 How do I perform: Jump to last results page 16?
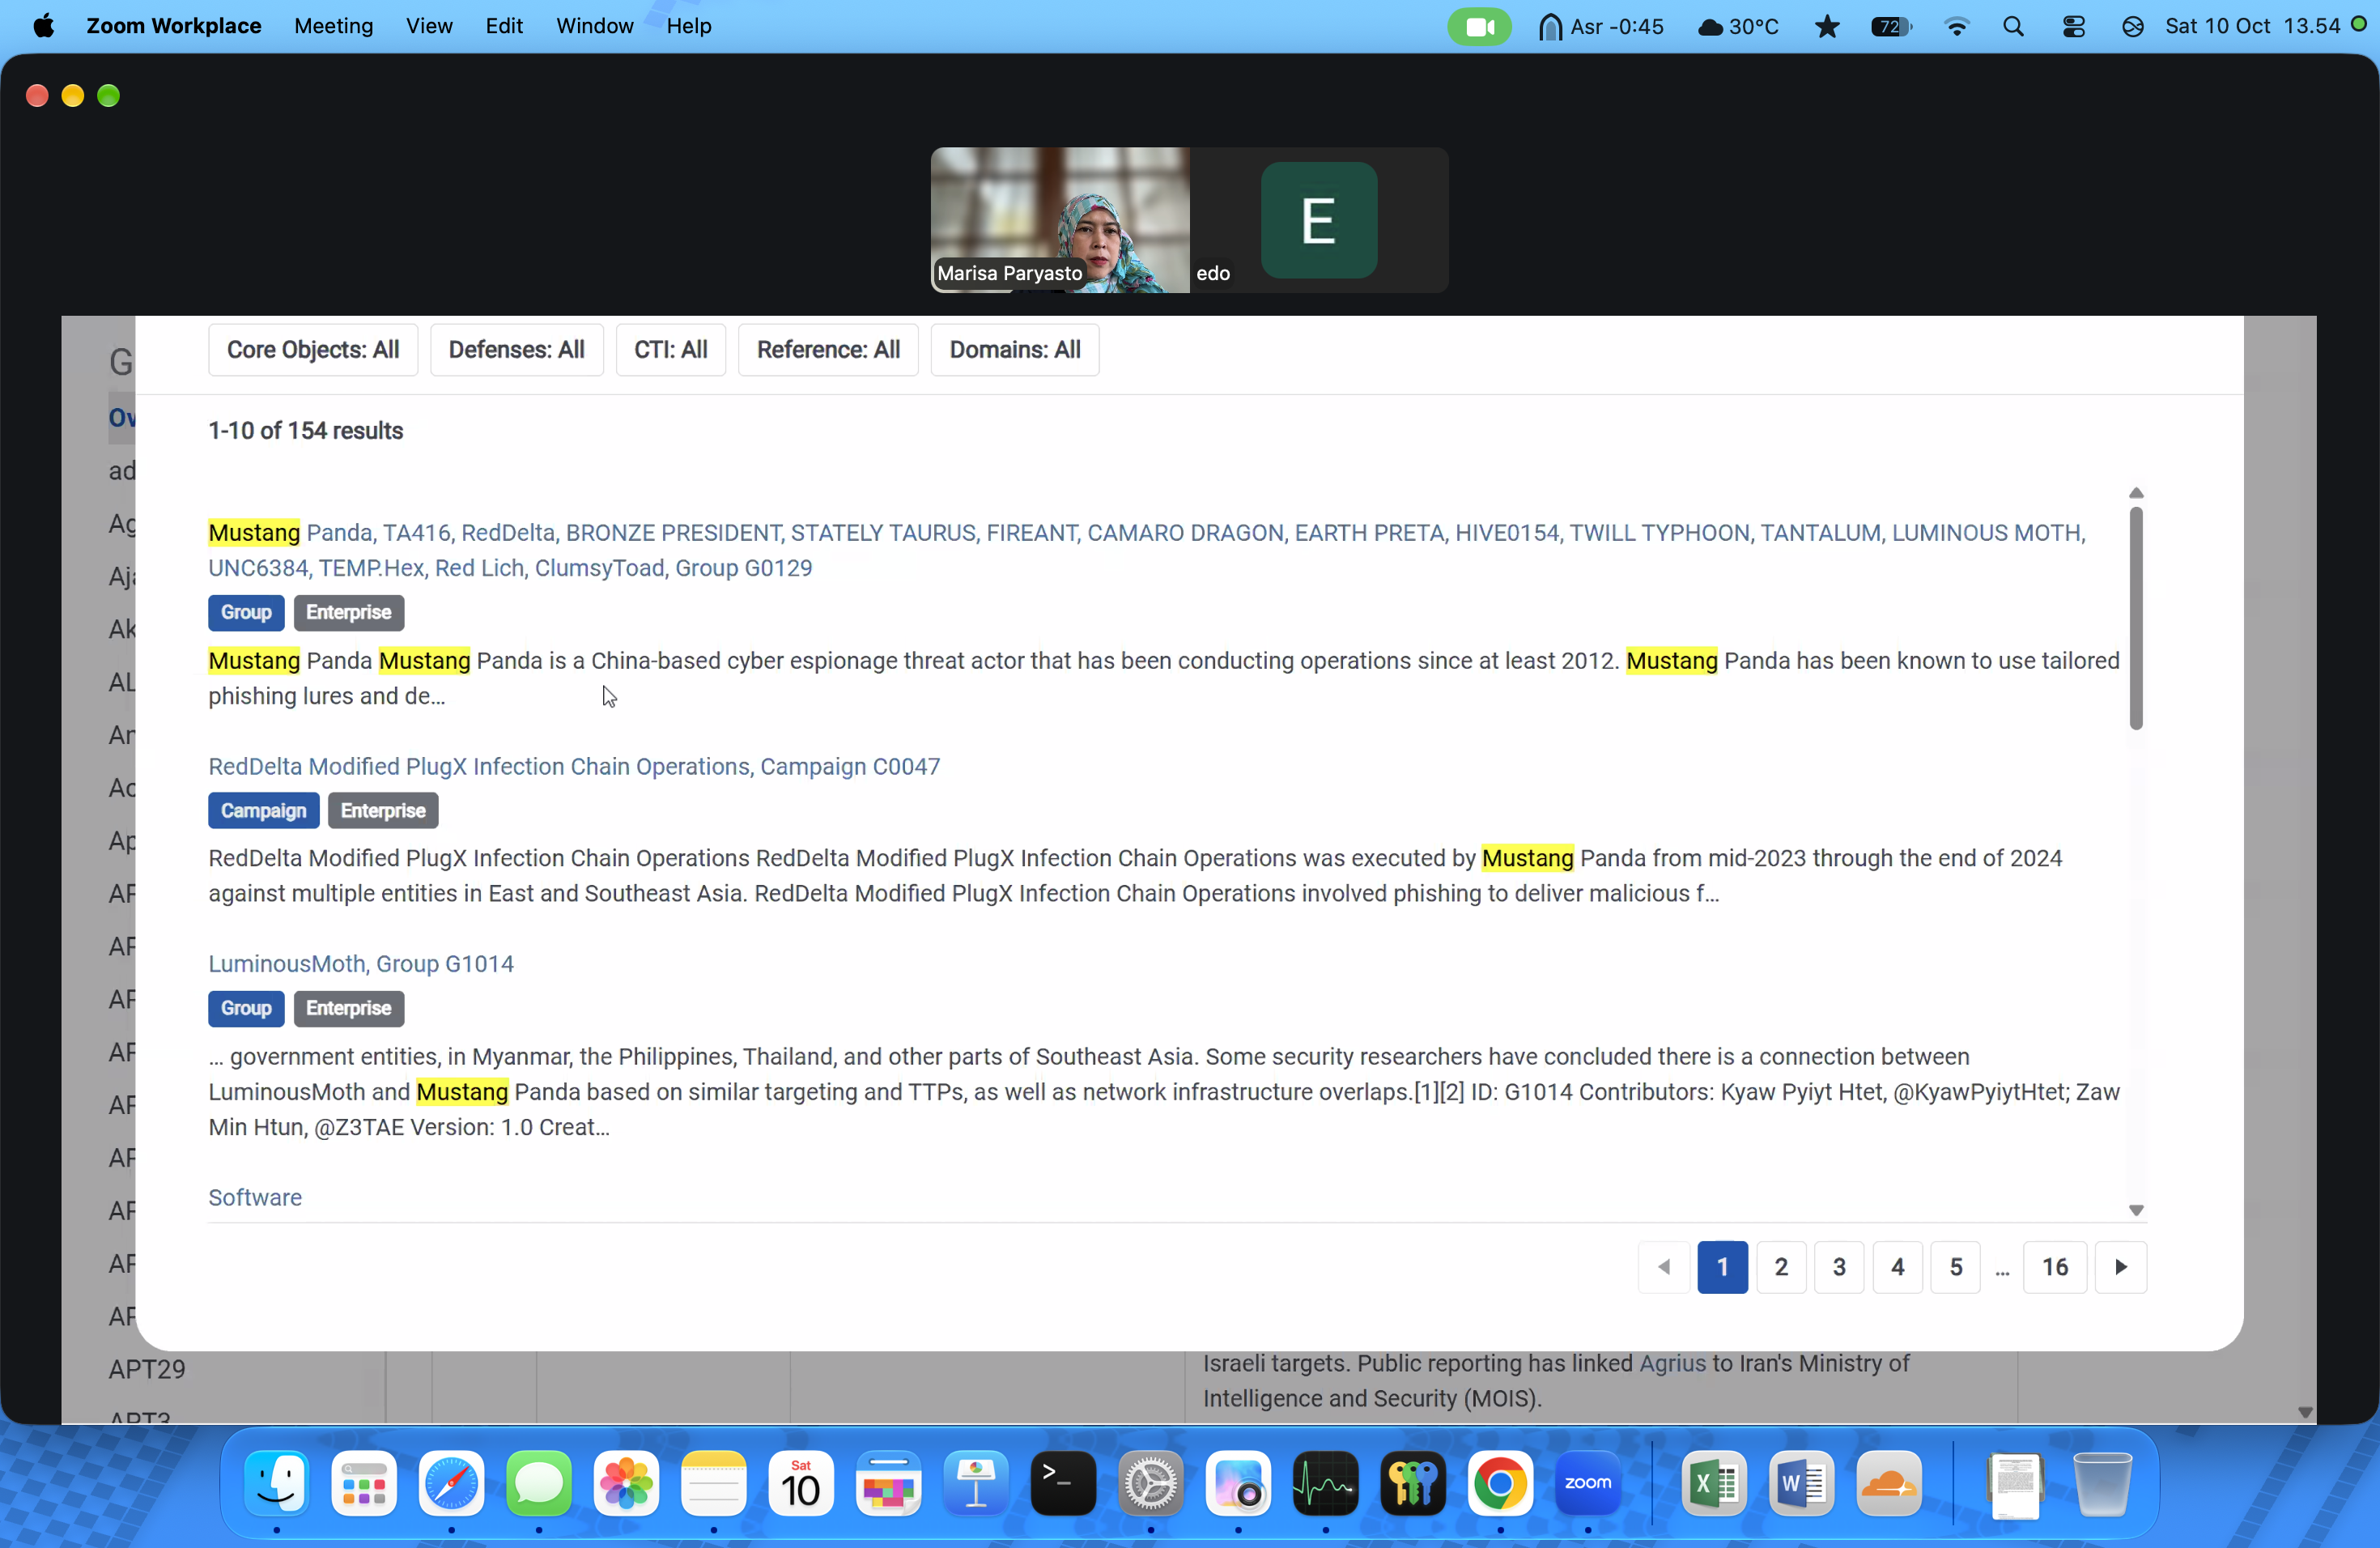pos(2055,1267)
